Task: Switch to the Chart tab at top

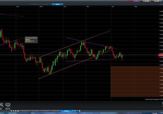Action: [57, 4]
